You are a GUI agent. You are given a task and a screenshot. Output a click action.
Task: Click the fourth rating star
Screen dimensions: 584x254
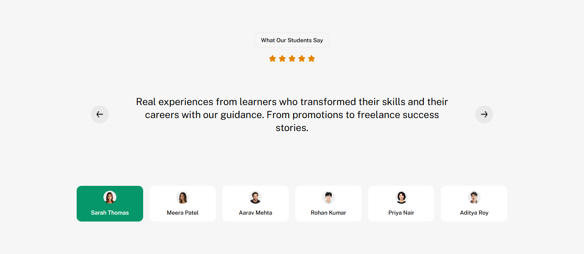click(302, 59)
